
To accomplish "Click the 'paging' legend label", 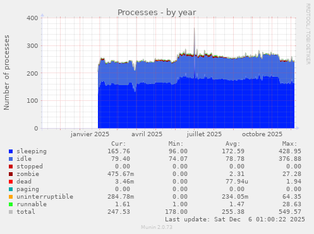I will pyautogui.click(x=28, y=189).
